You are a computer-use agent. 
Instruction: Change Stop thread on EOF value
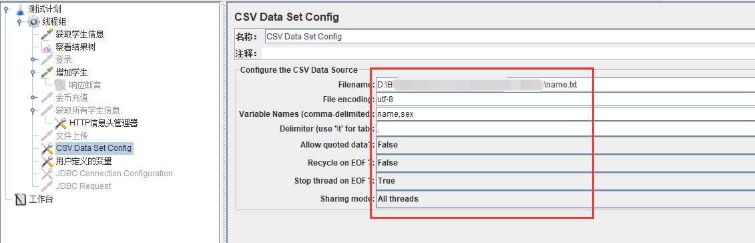pyautogui.click(x=565, y=181)
